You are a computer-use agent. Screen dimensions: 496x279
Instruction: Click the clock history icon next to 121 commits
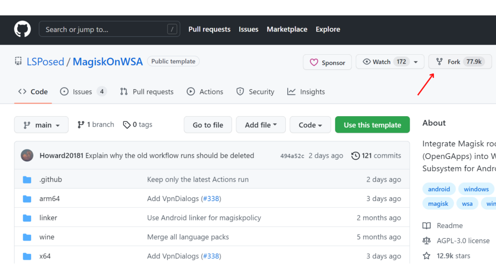coord(356,155)
